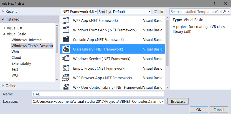Pick the Windows Service template icon
Viewport: 231px width, 114px height.
point(66,59)
